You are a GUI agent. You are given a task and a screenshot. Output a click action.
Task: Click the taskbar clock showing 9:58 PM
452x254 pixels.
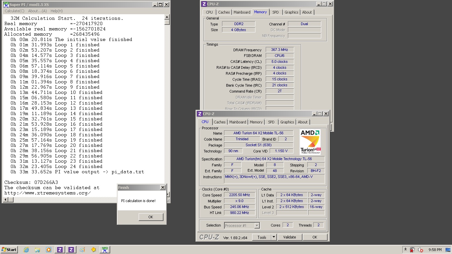435,250
